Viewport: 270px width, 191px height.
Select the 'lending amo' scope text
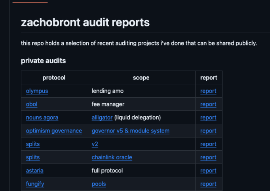click(107, 91)
